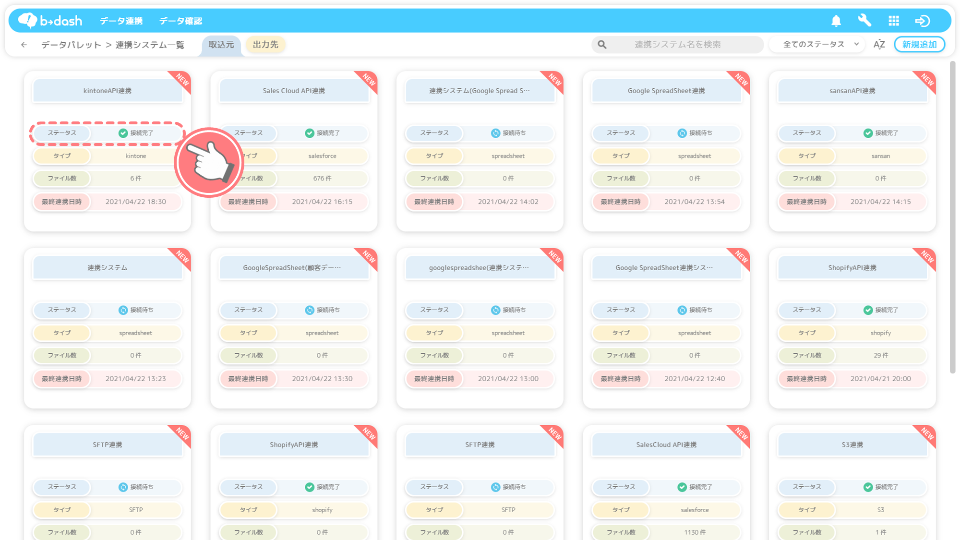Screen dimensions: 960x540
Task: Click waiting icon on GoogleSpreadSheet(顧客デー… card
Action: coord(310,310)
